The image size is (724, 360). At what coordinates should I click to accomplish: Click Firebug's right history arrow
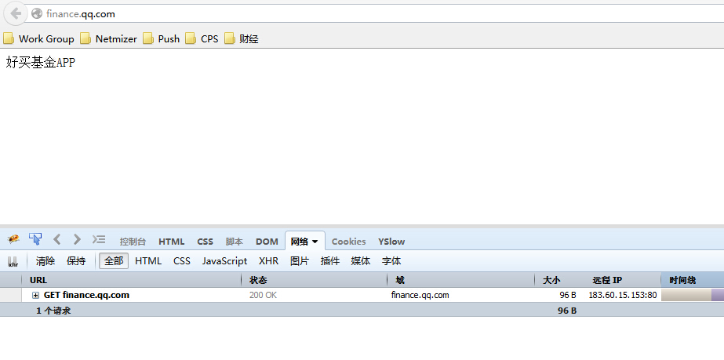click(77, 239)
